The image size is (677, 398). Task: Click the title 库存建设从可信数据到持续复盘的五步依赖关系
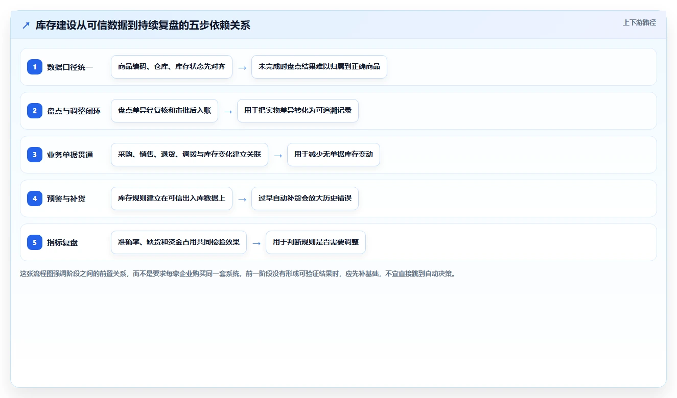pos(143,25)
